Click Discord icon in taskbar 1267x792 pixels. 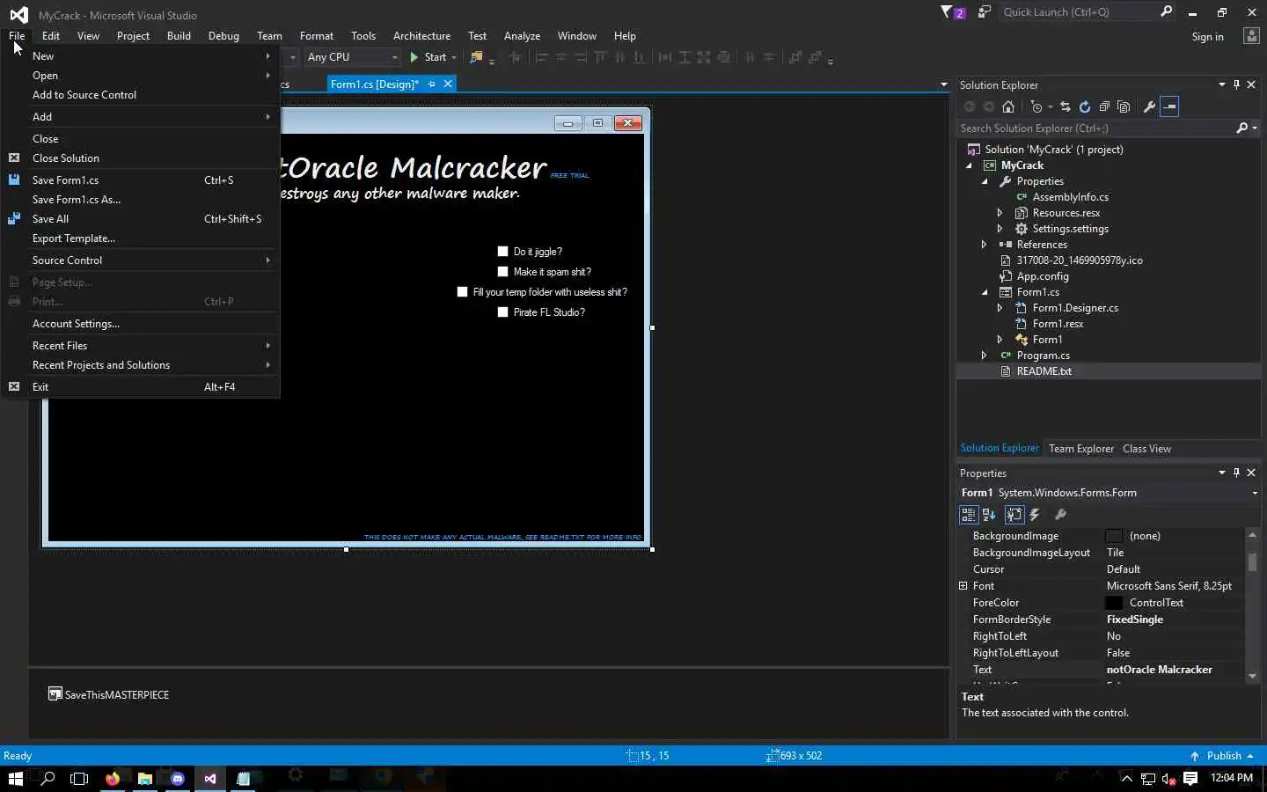pyautogui.click(x=178, y=778)
